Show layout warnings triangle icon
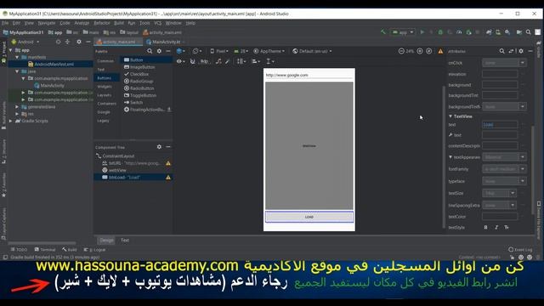Image resolution: width=544 pixels, height=306 pixels. coord(440,51)
